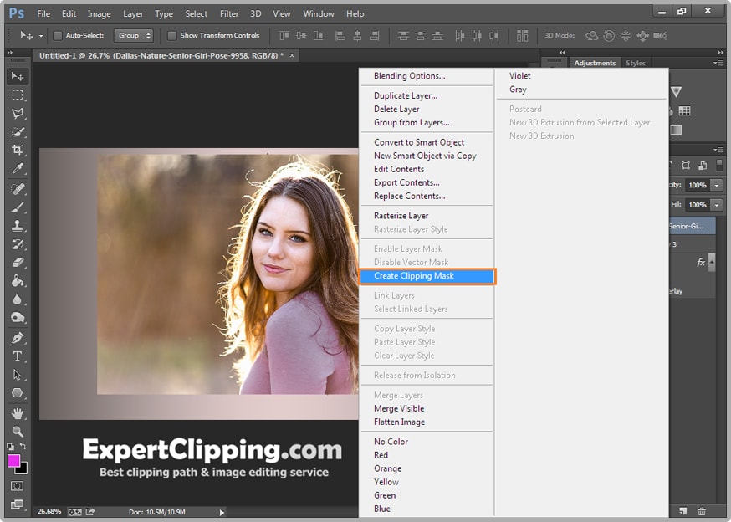Pick the Clone Stamp tool
Screen dimensions: 731x522
click(18, 225)
